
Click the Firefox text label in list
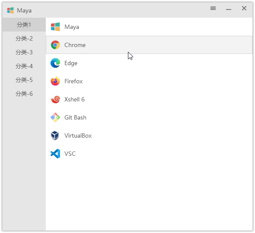[73, 81]
